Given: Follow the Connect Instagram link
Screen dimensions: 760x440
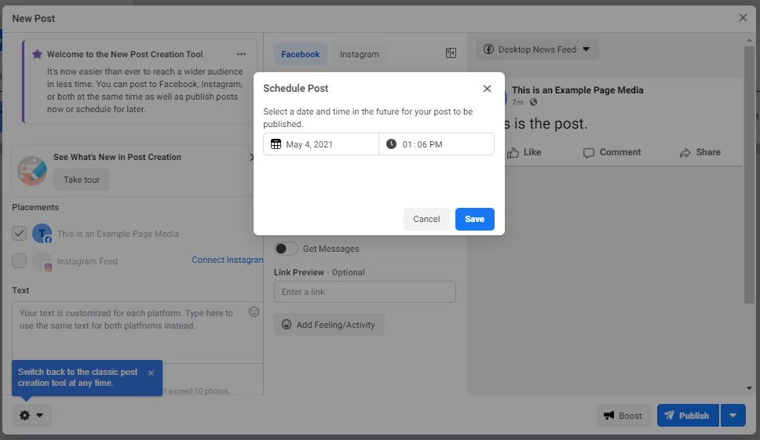Looking at the screenshot, I should pyautogui.click(x=228, y=260).
